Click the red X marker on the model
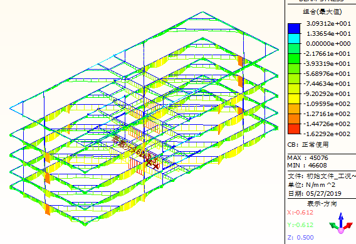Screen dimensions: 356x244 [152, 164]
